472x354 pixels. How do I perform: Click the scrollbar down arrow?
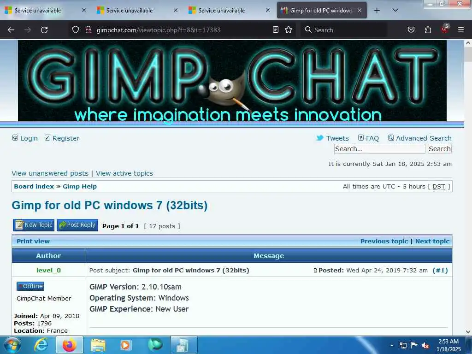pyautogui.click(x=468, y=332)
